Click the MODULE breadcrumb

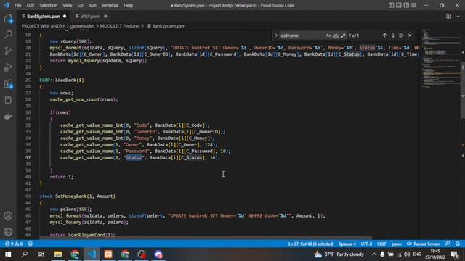(109, 26)
